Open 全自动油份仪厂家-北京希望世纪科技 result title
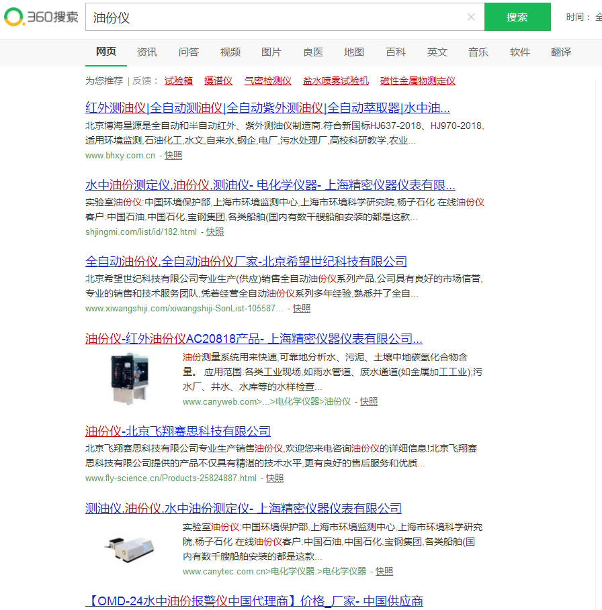This screenshot has height=610, width=602. pyautogui.click(x=246, y=261)
